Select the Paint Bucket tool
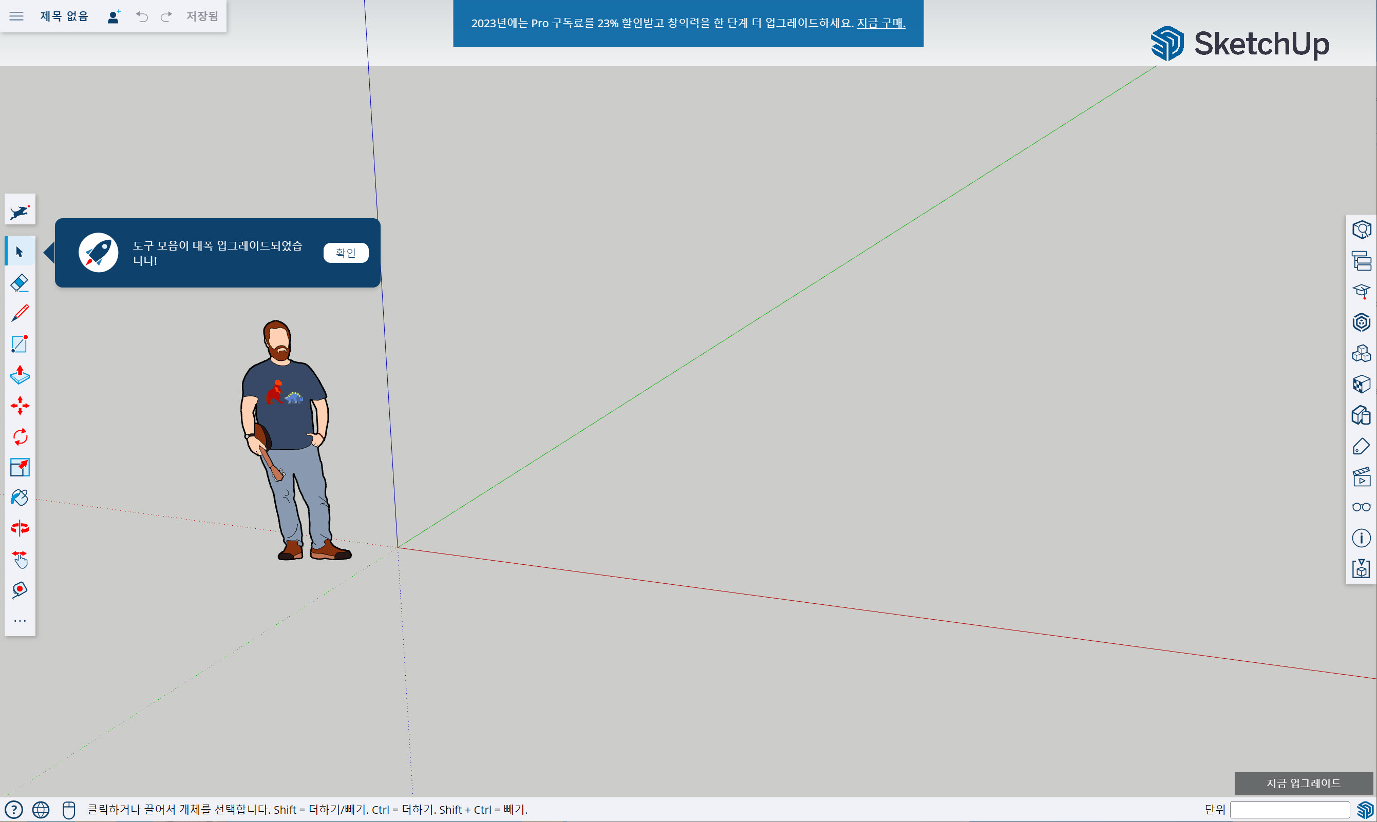 coord(20,498)
